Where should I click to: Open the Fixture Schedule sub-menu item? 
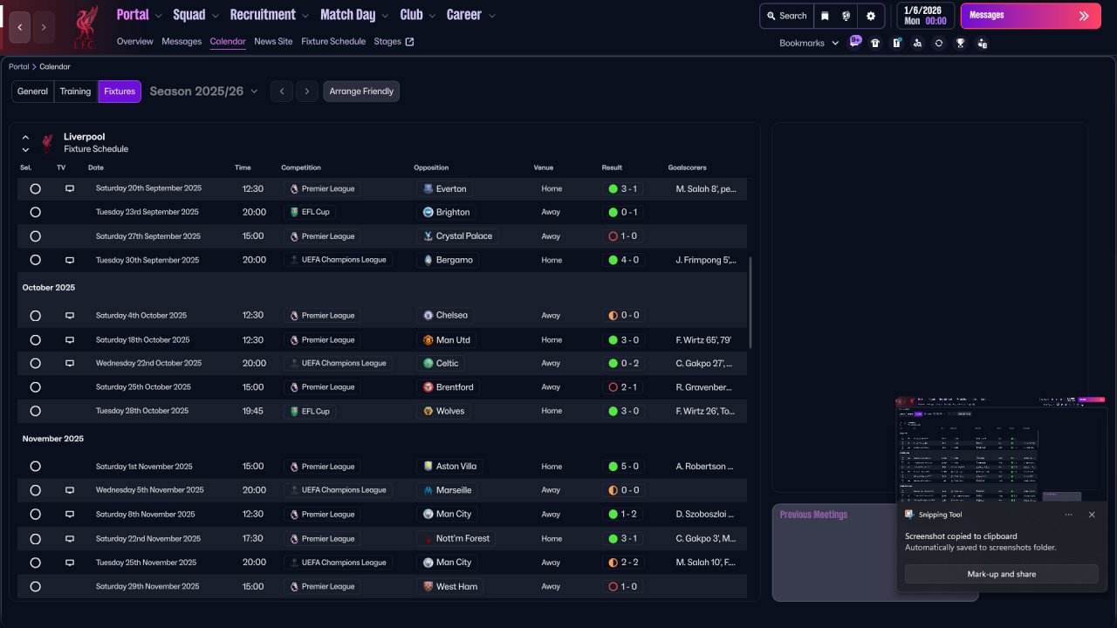click(x=333, y=42)
